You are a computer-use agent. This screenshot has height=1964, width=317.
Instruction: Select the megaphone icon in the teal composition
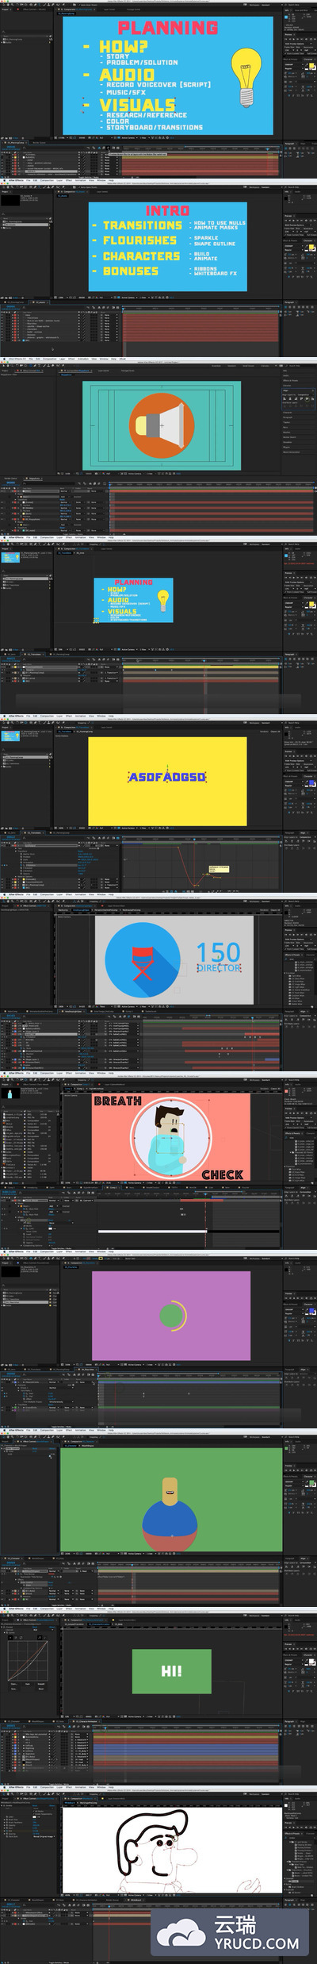pyautogui.click(x=162, y=425)
